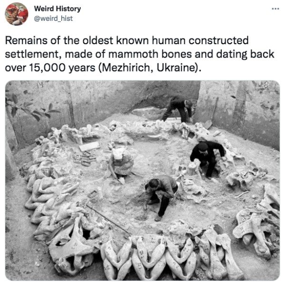This screenshot has width=285, height=284.
Task: Click the person bending over at back wall
Action: point(179,109)
